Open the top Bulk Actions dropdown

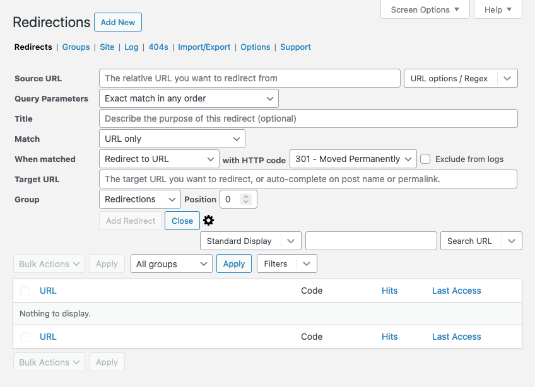click(49, 263)
